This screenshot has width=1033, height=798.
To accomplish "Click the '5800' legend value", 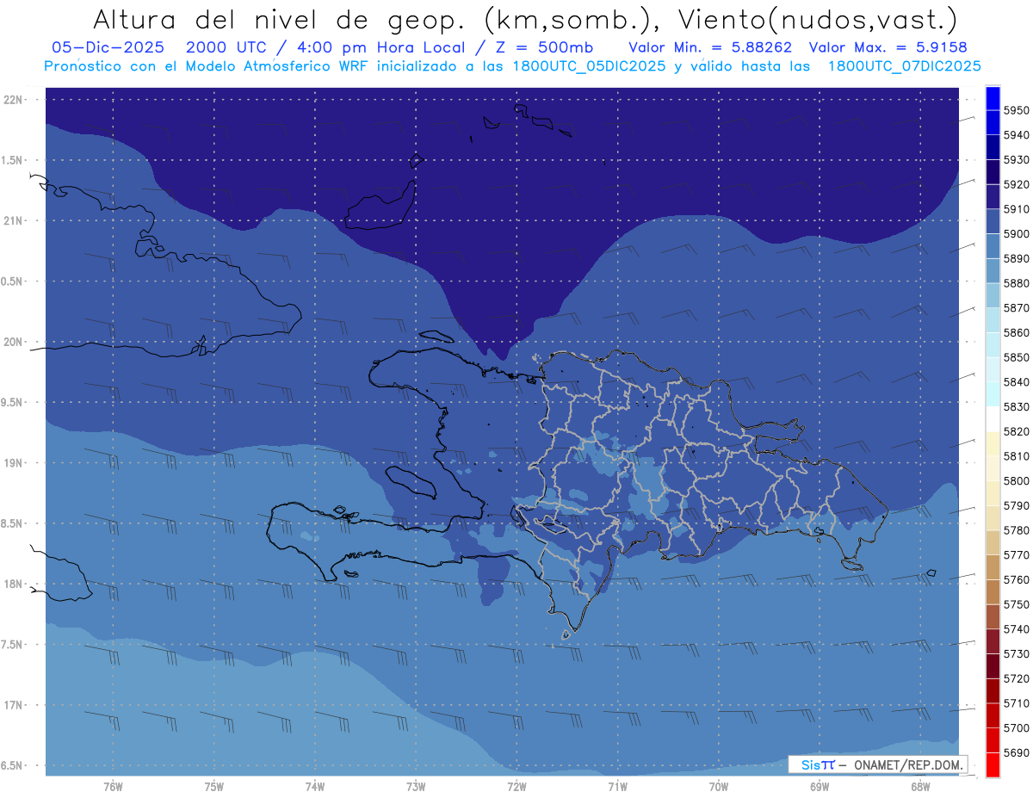I will [x=1016, y=480].
